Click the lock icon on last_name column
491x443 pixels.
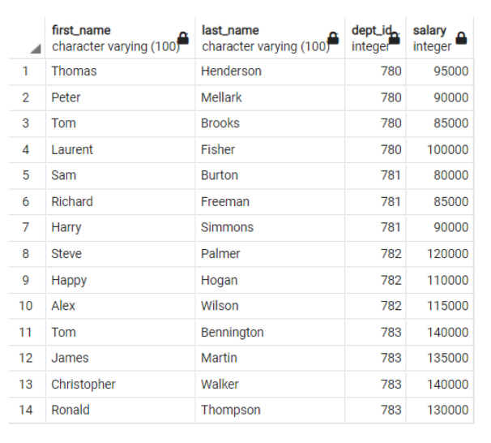(x=333, y=38)
